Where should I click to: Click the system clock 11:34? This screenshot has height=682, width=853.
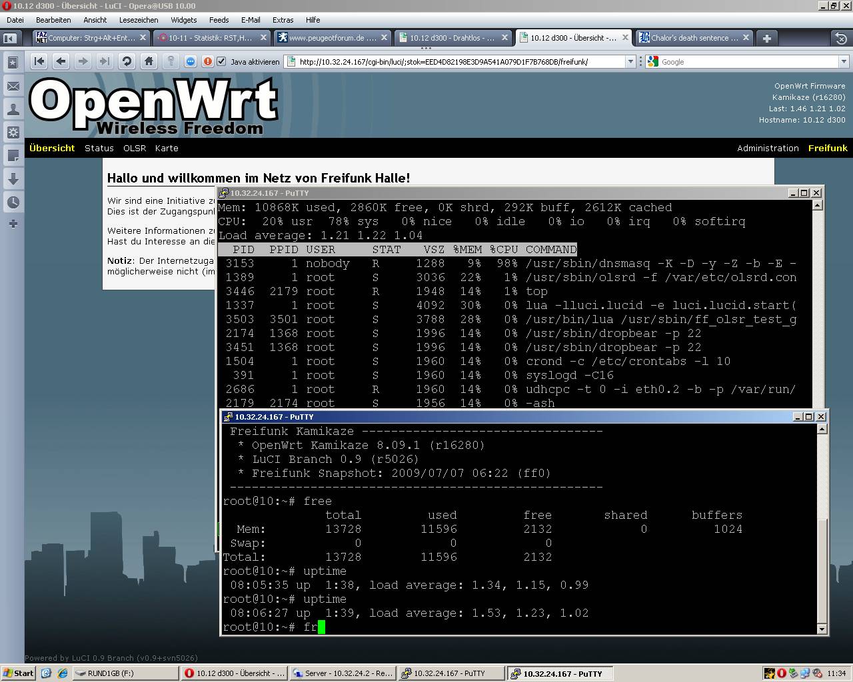click(x=836, y=673)
